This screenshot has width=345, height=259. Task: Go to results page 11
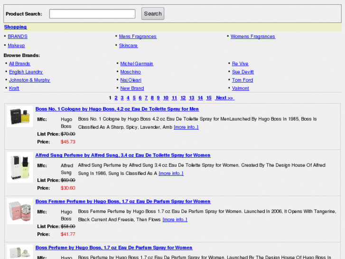174,98
